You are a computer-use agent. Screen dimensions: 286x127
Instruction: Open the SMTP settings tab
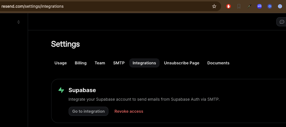(119, 63)
